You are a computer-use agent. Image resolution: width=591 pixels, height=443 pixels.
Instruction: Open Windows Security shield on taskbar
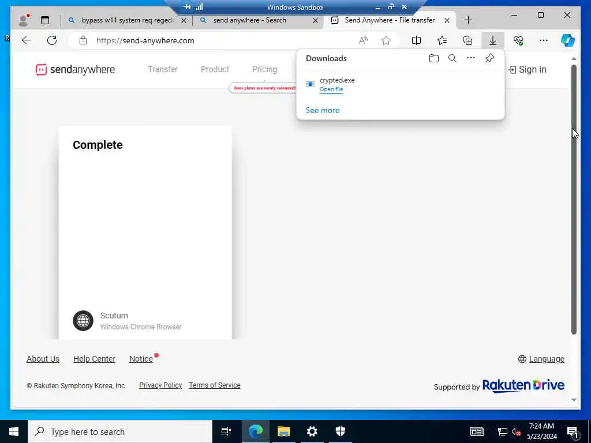click(x=341, y=431)
